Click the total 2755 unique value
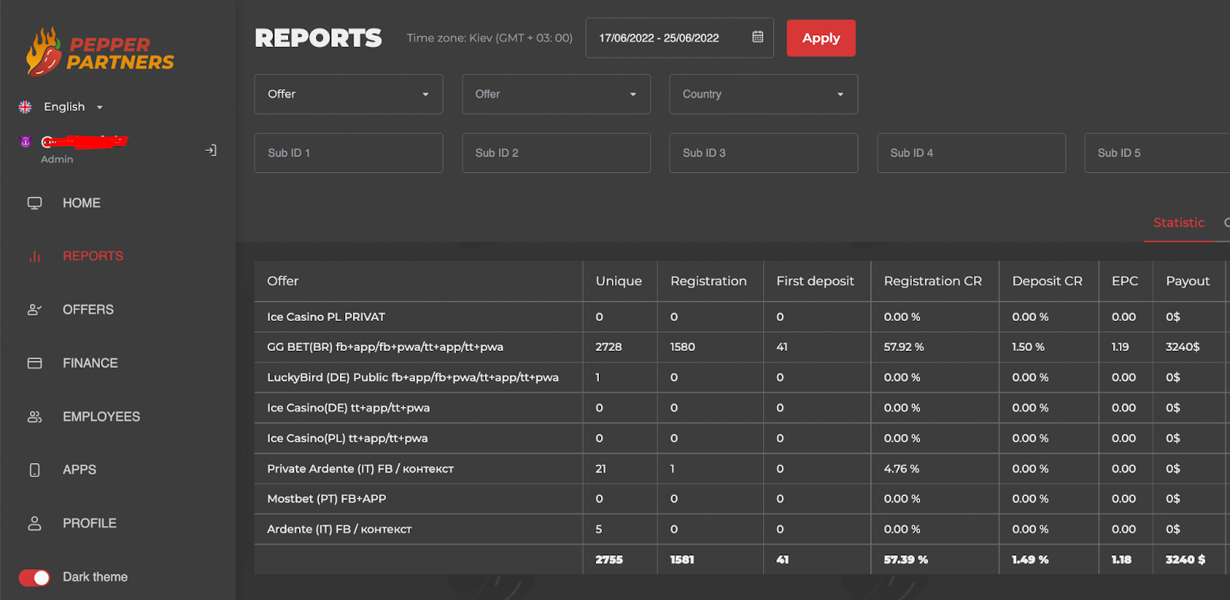 coord(609,560)
